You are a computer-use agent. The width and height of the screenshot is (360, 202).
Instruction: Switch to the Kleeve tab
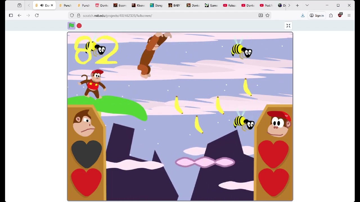[138, 5]
